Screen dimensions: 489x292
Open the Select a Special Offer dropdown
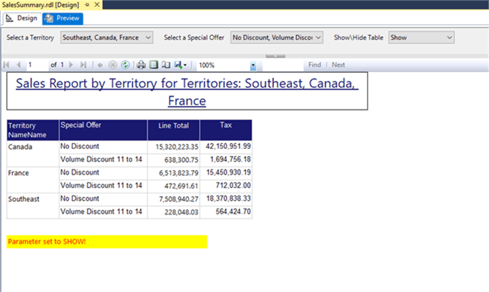[x=277, y=37]
